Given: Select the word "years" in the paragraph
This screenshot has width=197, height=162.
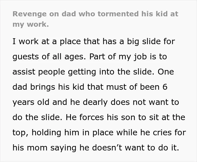Looking at the screenshot, I should click(23, 102).
